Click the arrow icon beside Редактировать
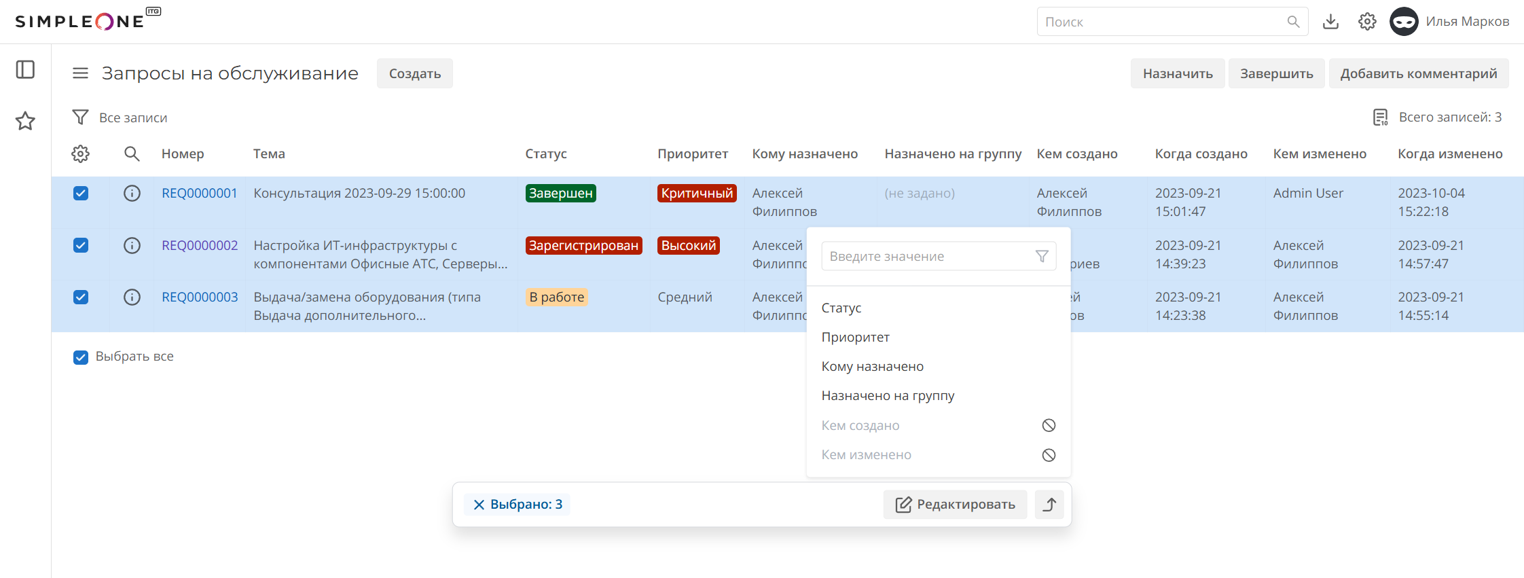This screenshot has width=1524, height=578. coord(1049,505)
